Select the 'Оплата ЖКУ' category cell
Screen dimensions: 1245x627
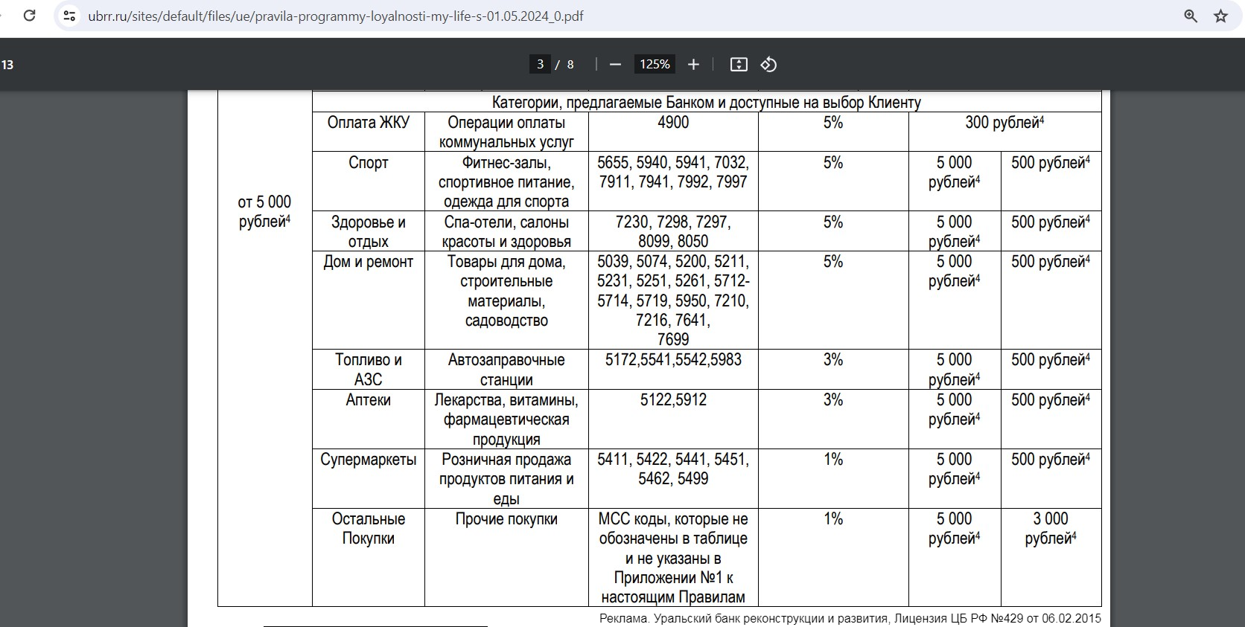[x=369, y=132]
